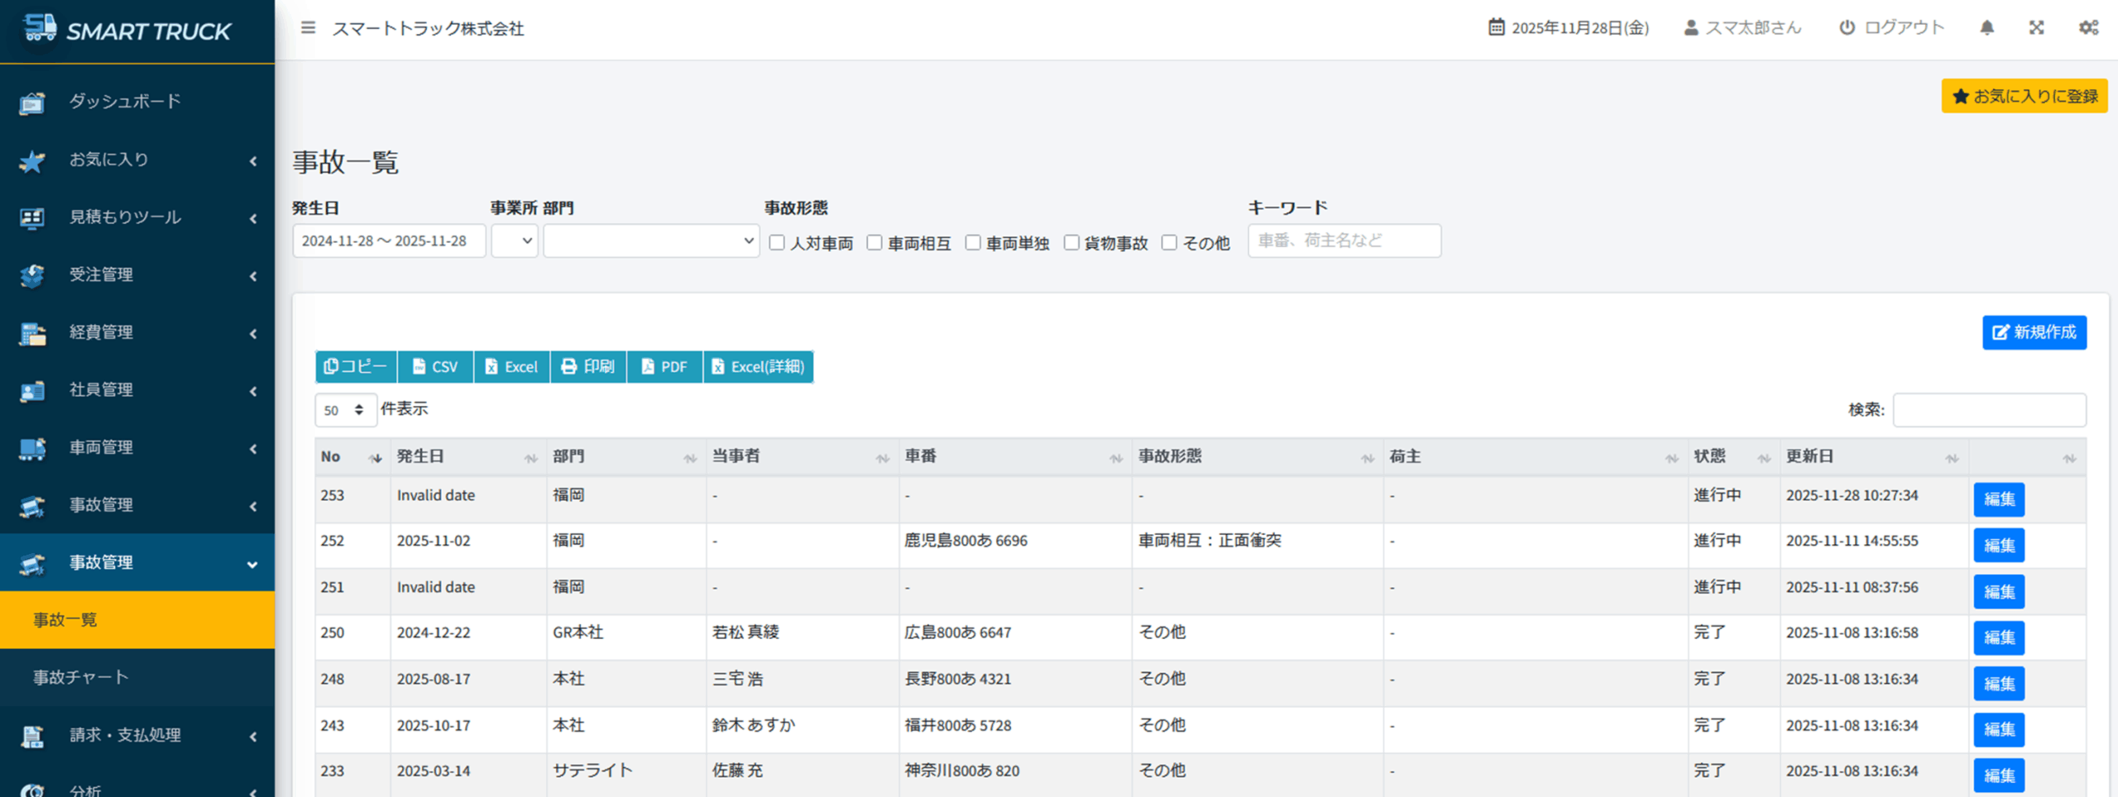Screen dimensions: 2118x797
Task: Toggle the 貨物事故 checkbox
Action: click(x=1071, y=243)
